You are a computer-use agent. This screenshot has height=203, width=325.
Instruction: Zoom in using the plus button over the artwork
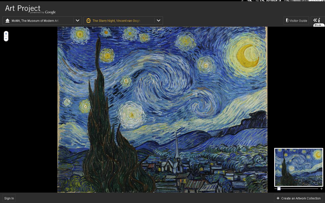(6, 34)
